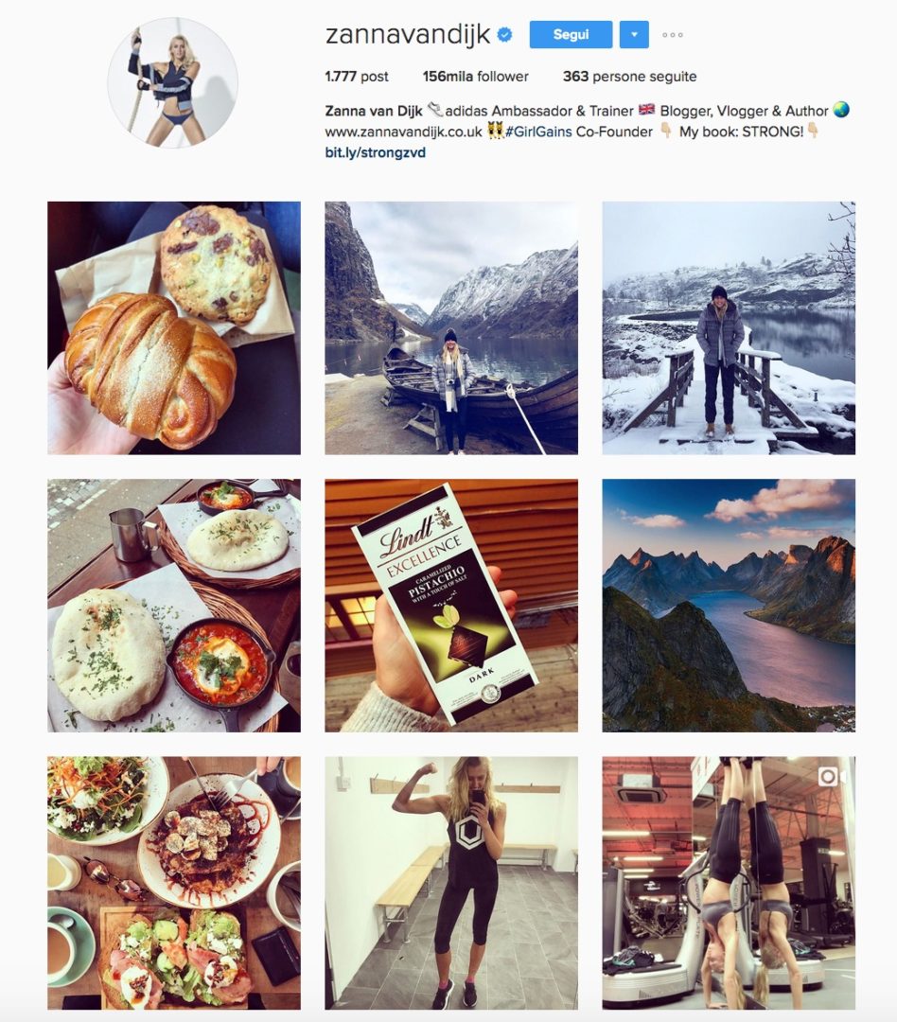The width and height of the screenshot is (897, 1022).
Task: Open the snowy bridge lake photo
Action: (x=729, y=327)
